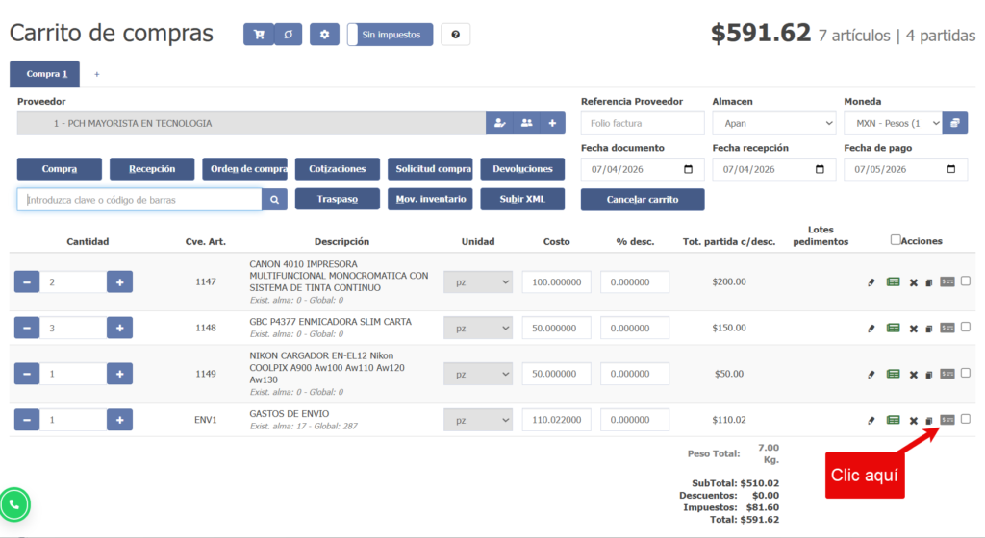
Task: Select the Compra 1 tab
Action: pos(47,74)
